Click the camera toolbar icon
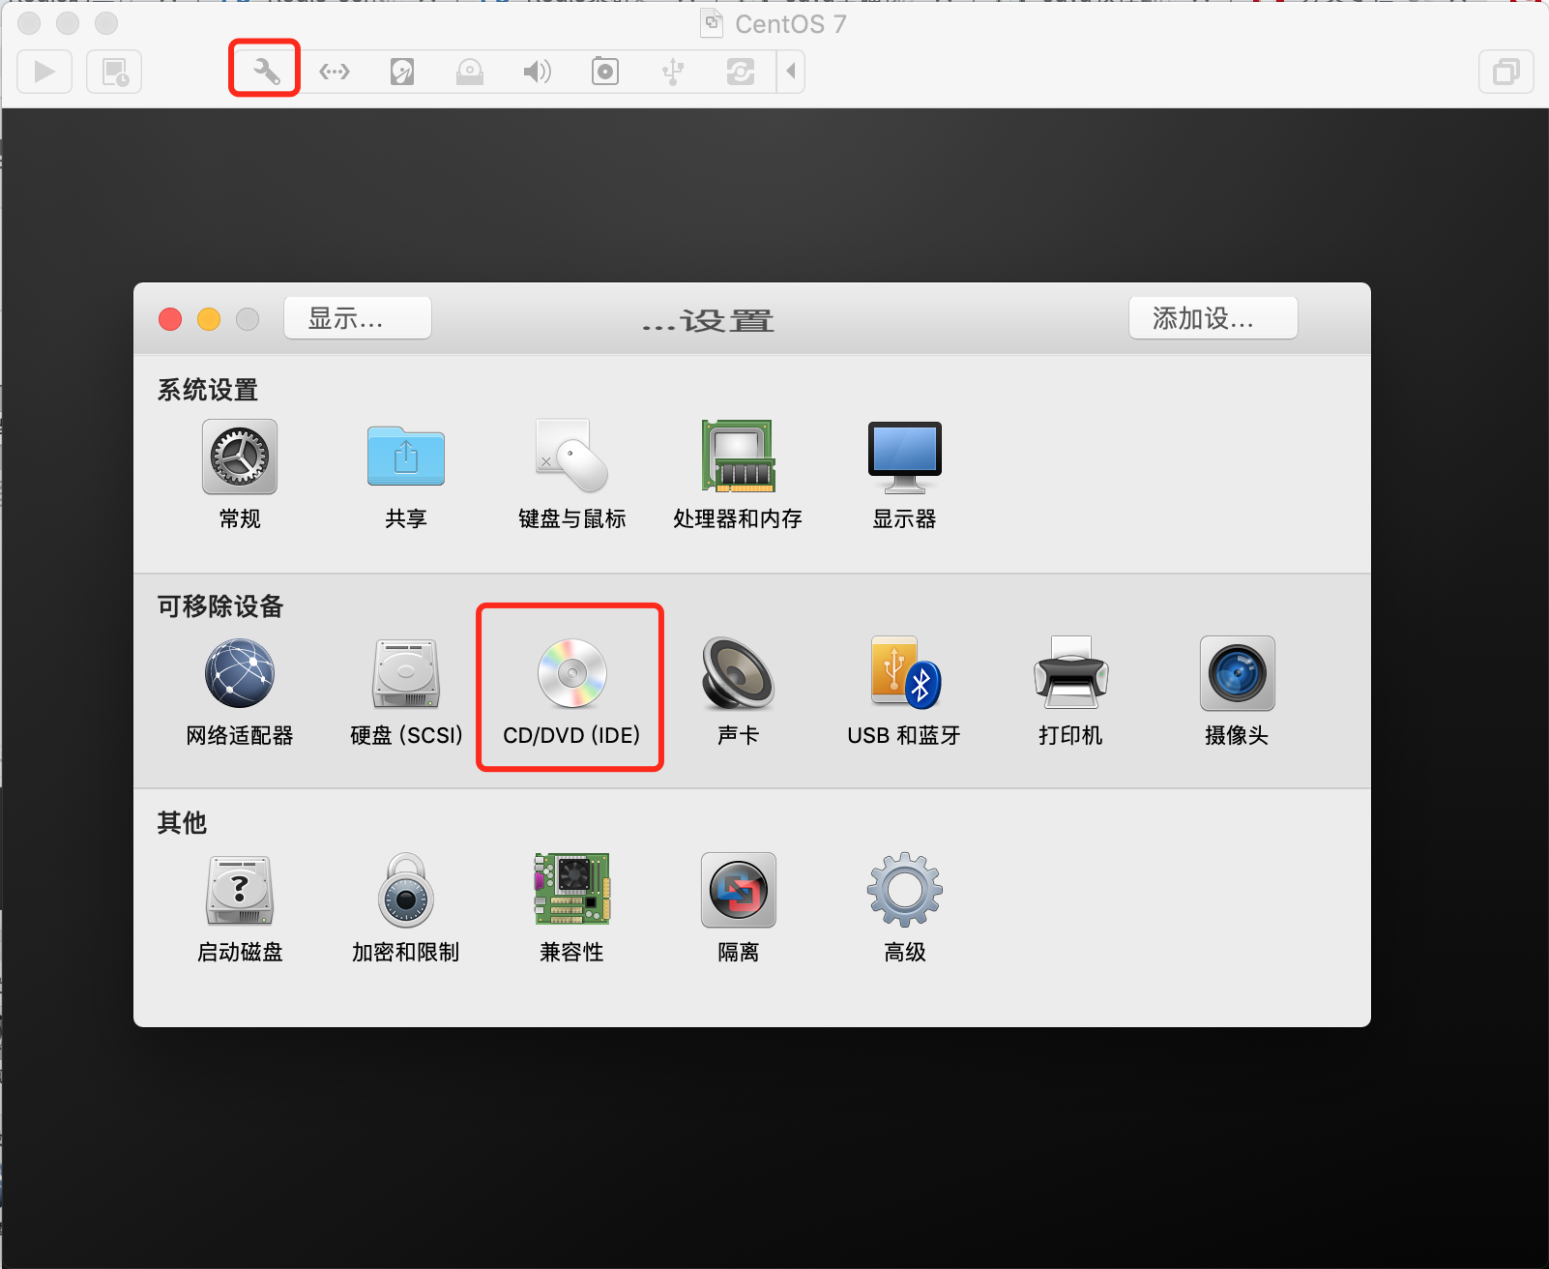 point(605,72)
